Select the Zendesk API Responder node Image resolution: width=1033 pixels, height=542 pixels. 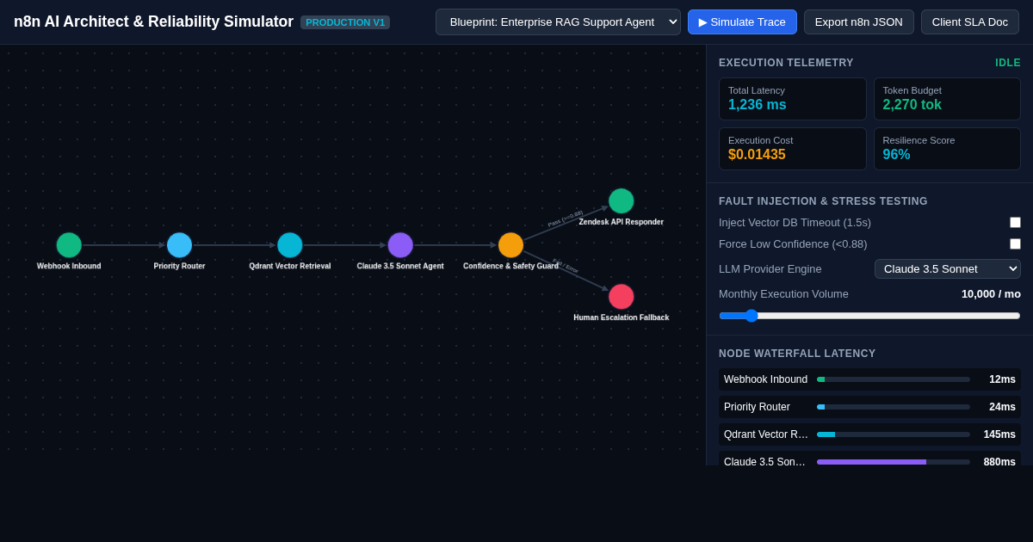click(622, 201)
